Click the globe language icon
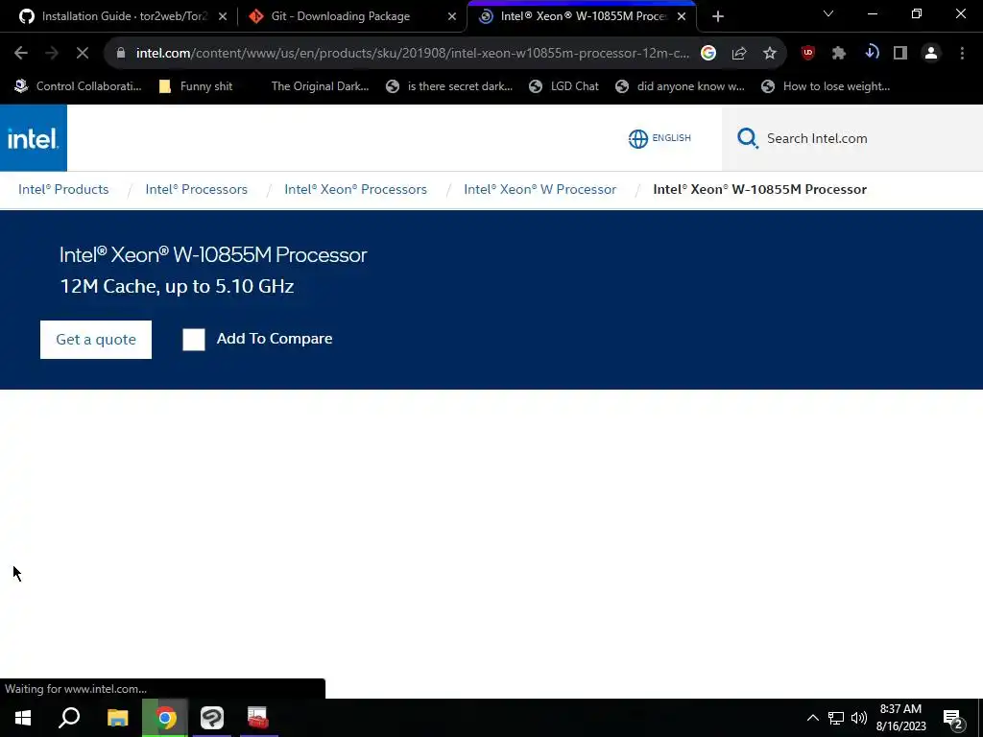983x737 pixels. [638, 138]
